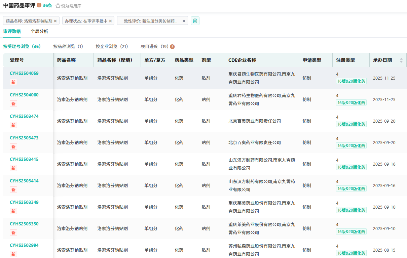Click the 新 badge under CYHS2504060
This screenshot has width=407, height=258.
(x=13, y=103)
